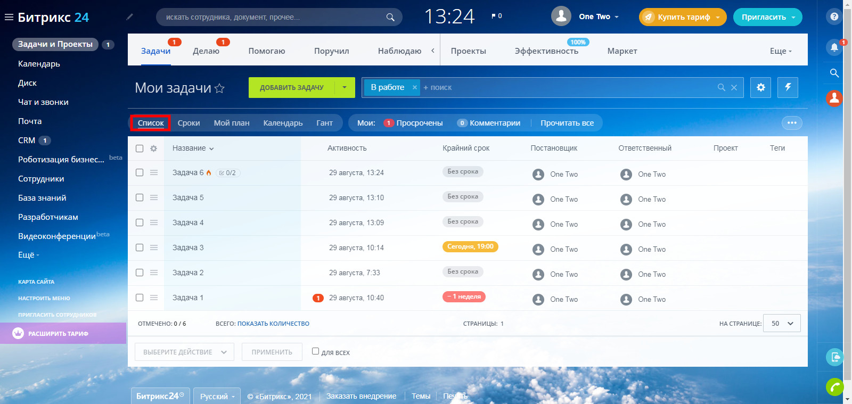Click the lightning bolt robots button
The height and width of the screenshot is (404, 852).
(x=788, y=87)
